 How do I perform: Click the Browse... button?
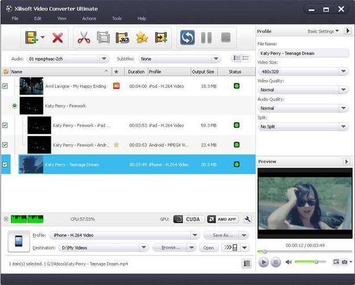170,248
